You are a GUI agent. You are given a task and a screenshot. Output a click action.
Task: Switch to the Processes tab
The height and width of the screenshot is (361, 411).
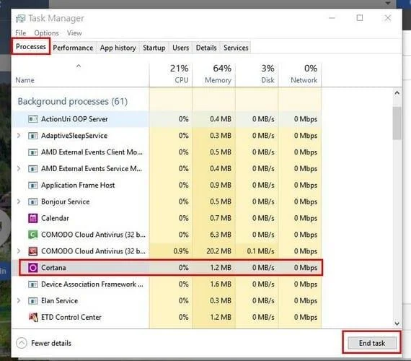point(31,46)
